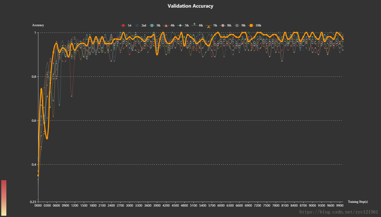Click the '9th' legend label
The width and height of the screenshot is (381, 217).
click(x=244, y=25)
